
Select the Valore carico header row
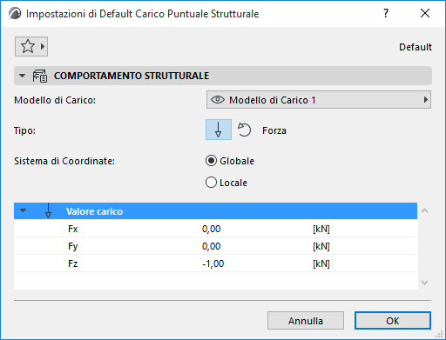[215, 210]
